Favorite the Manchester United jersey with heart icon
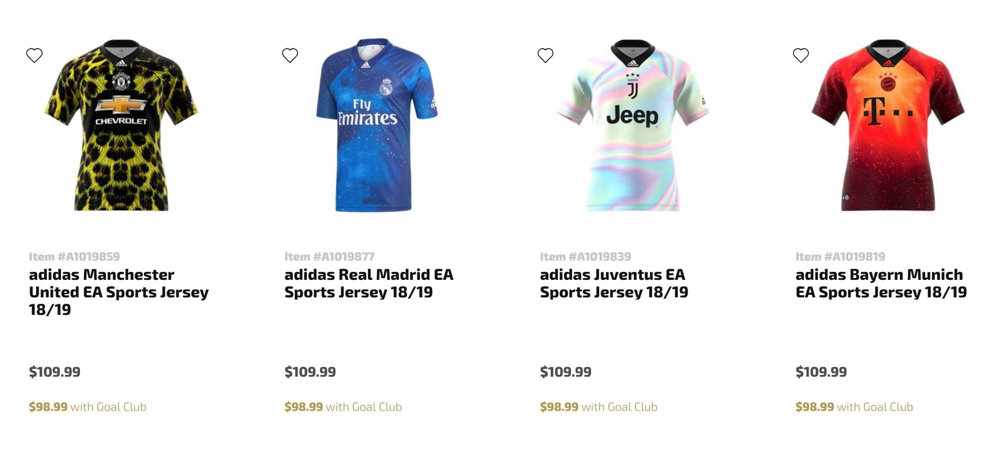 pyautogui.click(x=34, y=55)
